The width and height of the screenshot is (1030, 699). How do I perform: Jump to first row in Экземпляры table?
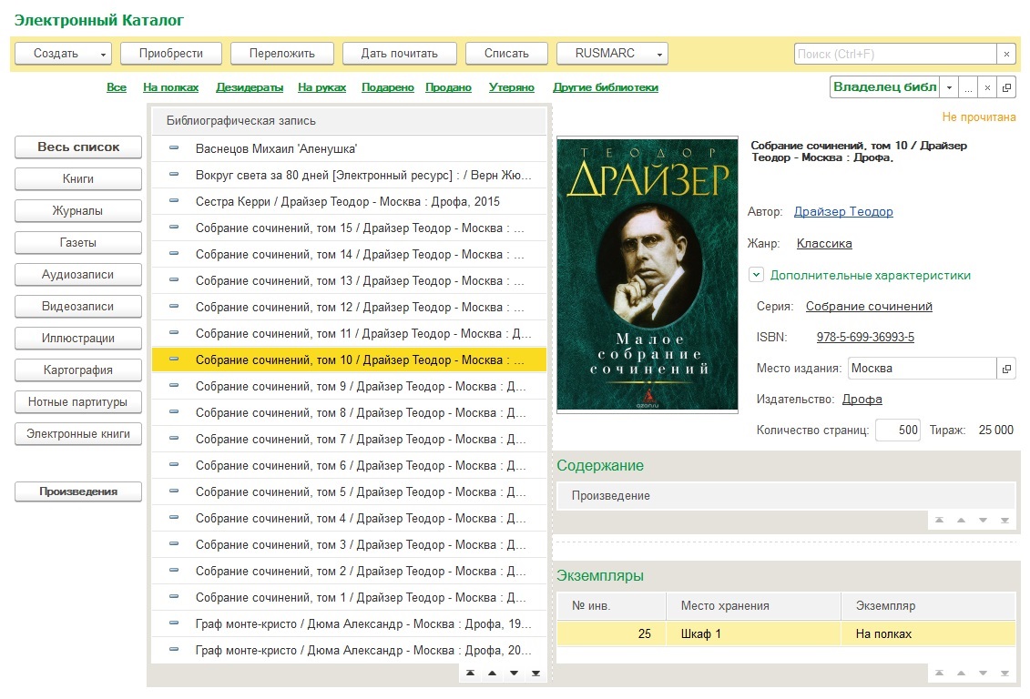939,673
